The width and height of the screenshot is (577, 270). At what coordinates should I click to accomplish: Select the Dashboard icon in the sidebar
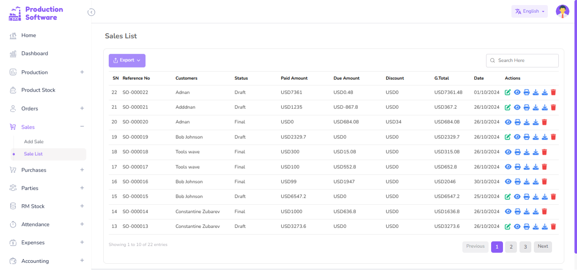point(12,53)
